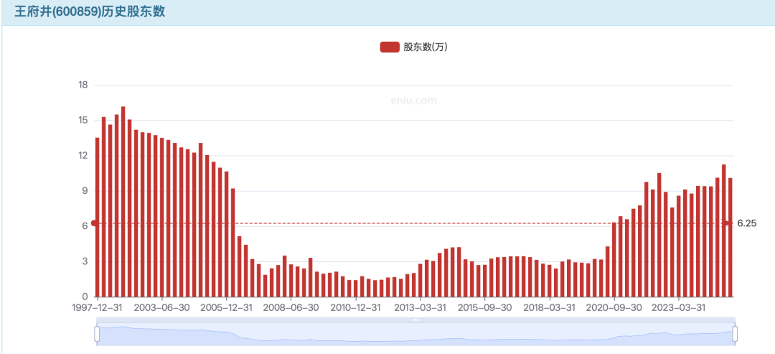Click the 2003-06-30 x-axis label
This screenshot has width=775, height=354.
point(162,307)
